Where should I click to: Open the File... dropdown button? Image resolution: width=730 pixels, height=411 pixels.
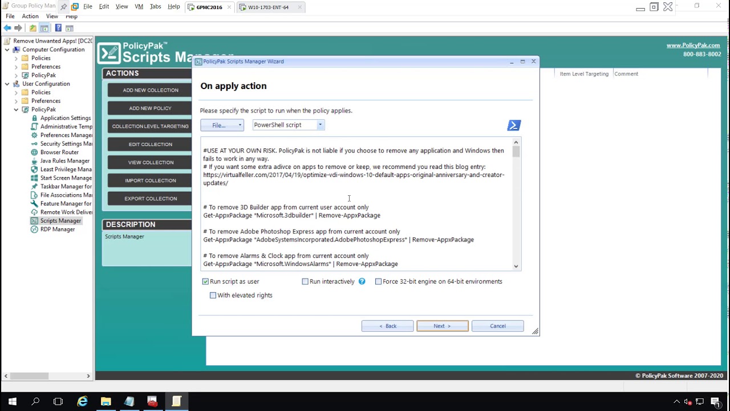222,125
